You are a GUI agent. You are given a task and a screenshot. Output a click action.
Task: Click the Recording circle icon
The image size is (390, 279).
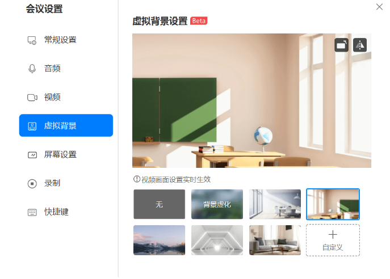(32, 183)
